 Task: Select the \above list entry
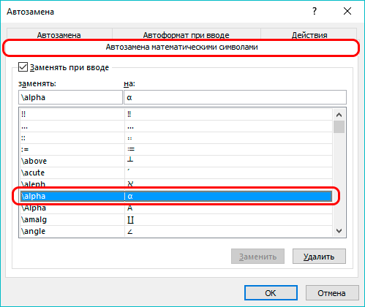pyautogui.click(x=176, y=161)
